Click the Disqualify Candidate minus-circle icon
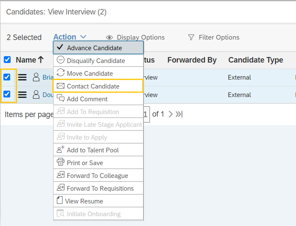Viewport: 296px width, 226px height. coord(60,60)
